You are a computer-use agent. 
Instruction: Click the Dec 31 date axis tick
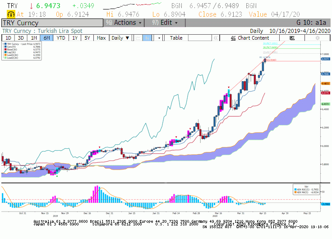[x=110, y=213]
